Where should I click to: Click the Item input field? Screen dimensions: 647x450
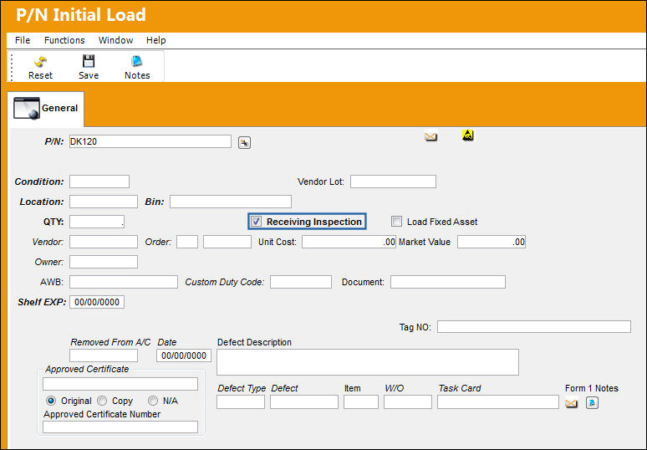(x=361, y=402)
